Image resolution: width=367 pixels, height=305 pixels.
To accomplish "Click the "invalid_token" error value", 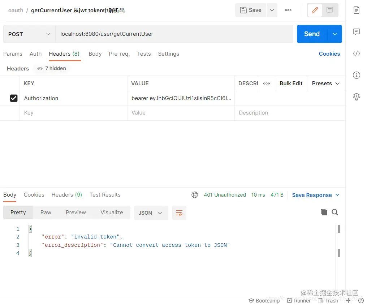I will pyautogui.click(x=95, y=237).
